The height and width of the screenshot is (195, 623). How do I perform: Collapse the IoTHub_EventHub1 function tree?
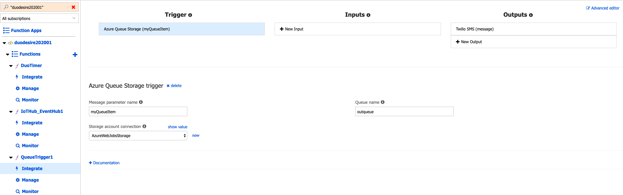pyautogui.click(x=11, y=112)
